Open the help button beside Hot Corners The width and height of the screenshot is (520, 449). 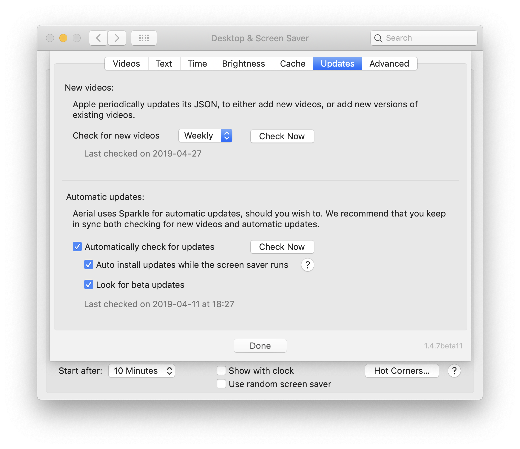pyautogui.click(x=454, y=371)
